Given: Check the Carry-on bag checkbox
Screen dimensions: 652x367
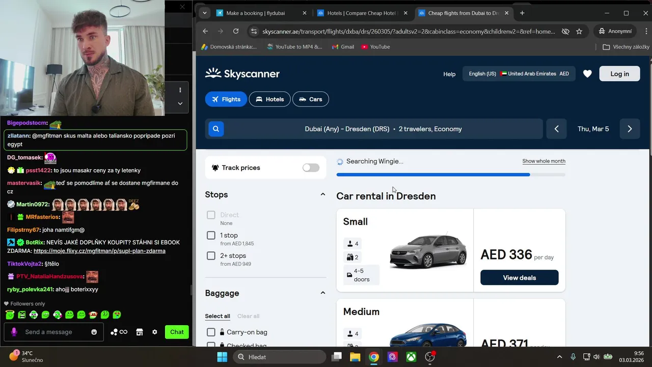Looking at the screenshot, I should (x=211, y=332).
